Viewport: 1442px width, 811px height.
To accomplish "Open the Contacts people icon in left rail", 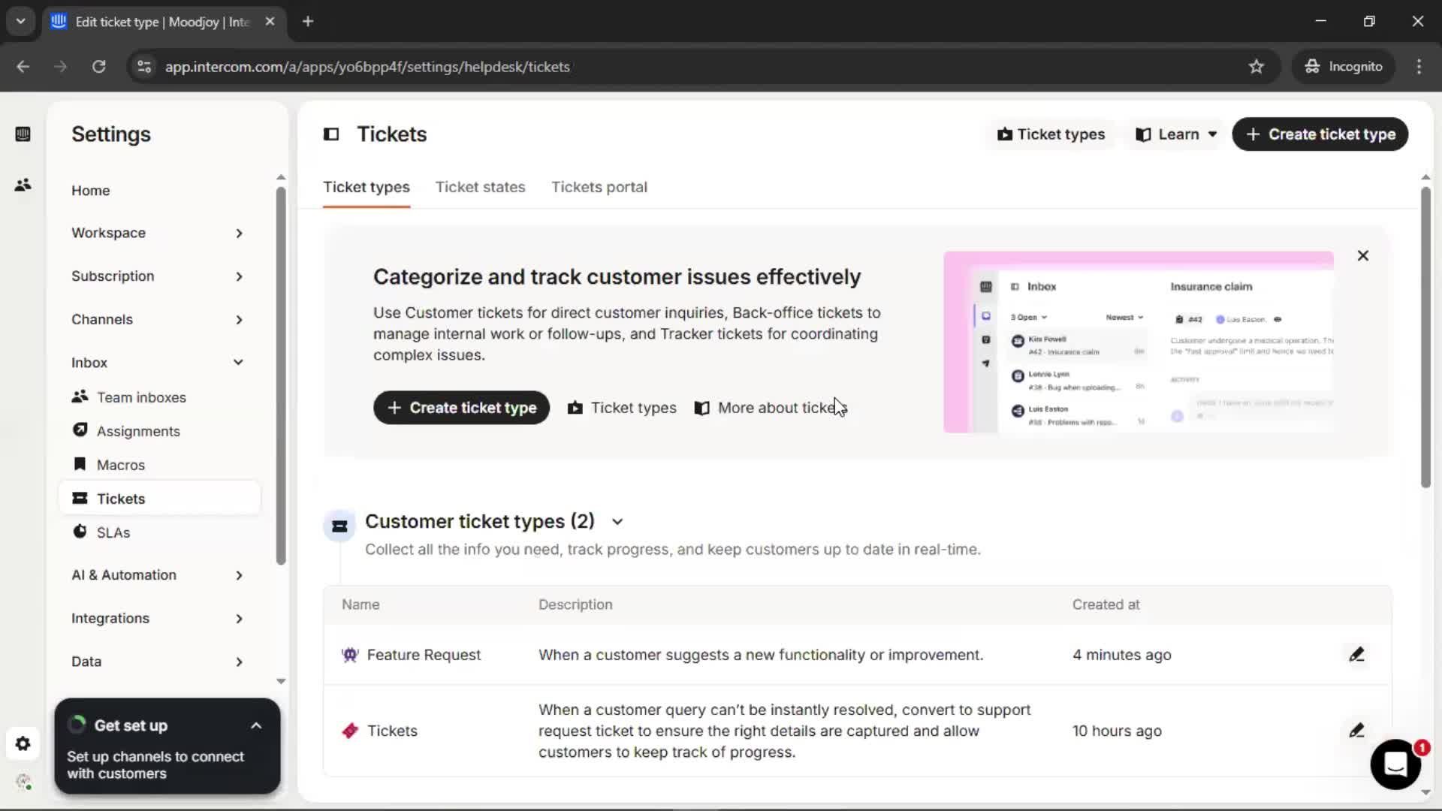I will tap(23, 184).
